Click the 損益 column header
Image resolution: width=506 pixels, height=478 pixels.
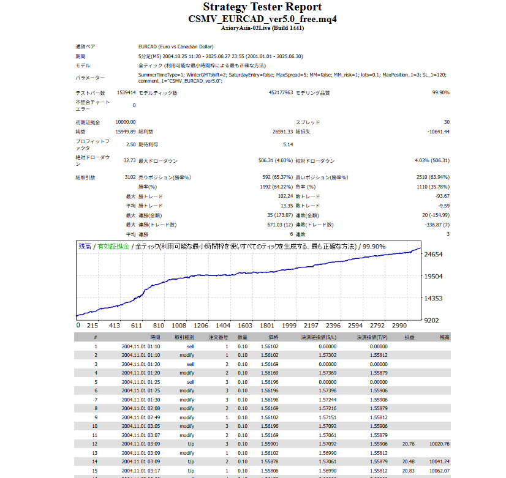(x=409, y=337)
